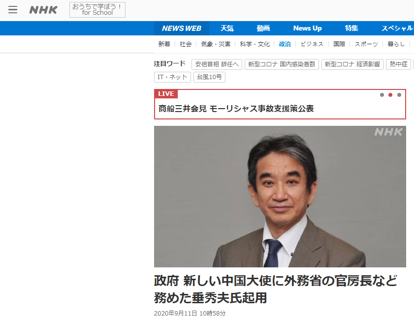Click the ambassador article photo thumbnail
Viewport: 414px width, 318px height.
tap(280, 197)
